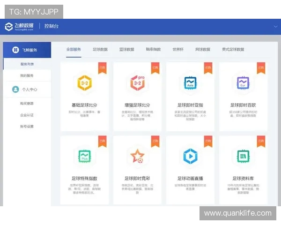Image resolution: width=281 pixels, height=225 pixels.
Task: Click the orange ribbon on 足球特殊指数 card
Action: tap(102, 142)
